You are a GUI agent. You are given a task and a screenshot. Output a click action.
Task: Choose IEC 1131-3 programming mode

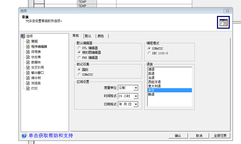(x=149, y=53)
